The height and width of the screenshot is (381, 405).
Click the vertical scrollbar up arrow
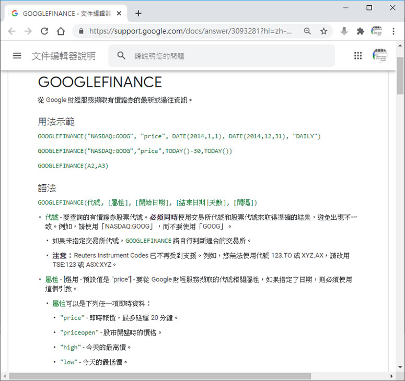tap(400, 45)
